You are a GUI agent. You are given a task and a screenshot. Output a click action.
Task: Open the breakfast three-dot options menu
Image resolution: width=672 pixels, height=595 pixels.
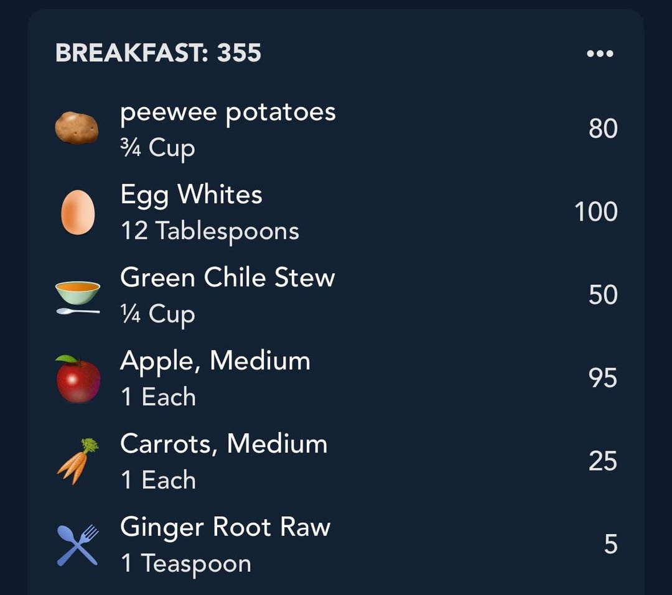(x=600, y=53)
